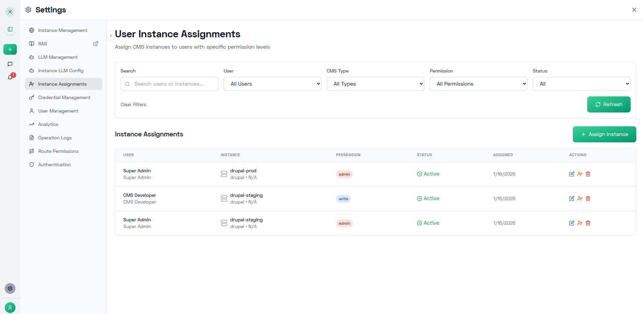Change user for Super Admin drupal-staging assignment
This screenshot has width=643, height=314.
580,223
